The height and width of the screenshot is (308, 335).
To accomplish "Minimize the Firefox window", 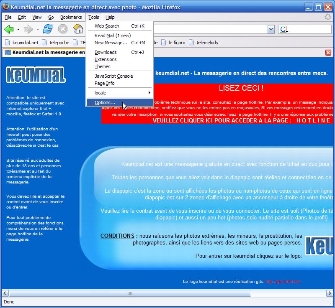I will (308, 7).
